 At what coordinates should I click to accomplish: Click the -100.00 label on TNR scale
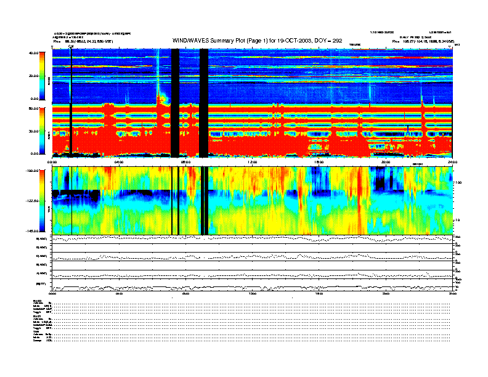(x=32, y=171)
